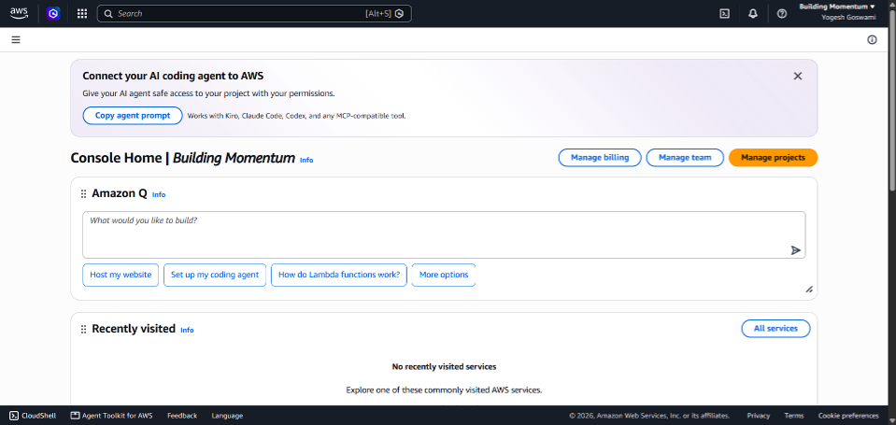Open the info panel icon at right
896x425 pixels.
tap(872, 39)
